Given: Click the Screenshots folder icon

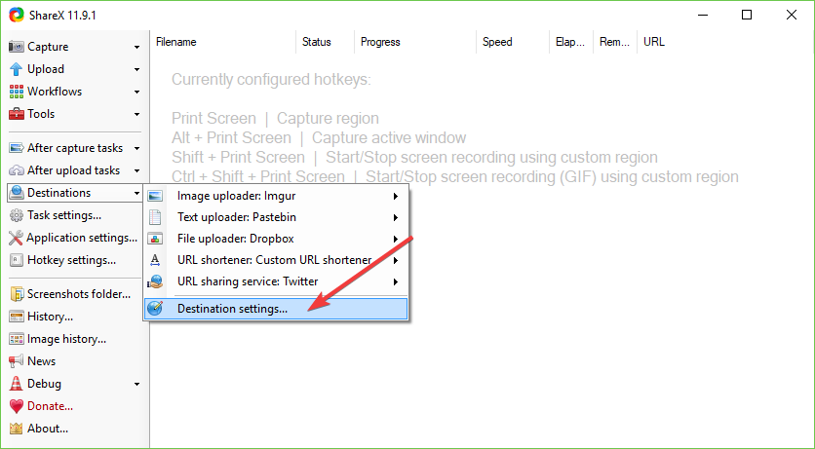Looking at the screenshot, I should (x=17, y=294).
